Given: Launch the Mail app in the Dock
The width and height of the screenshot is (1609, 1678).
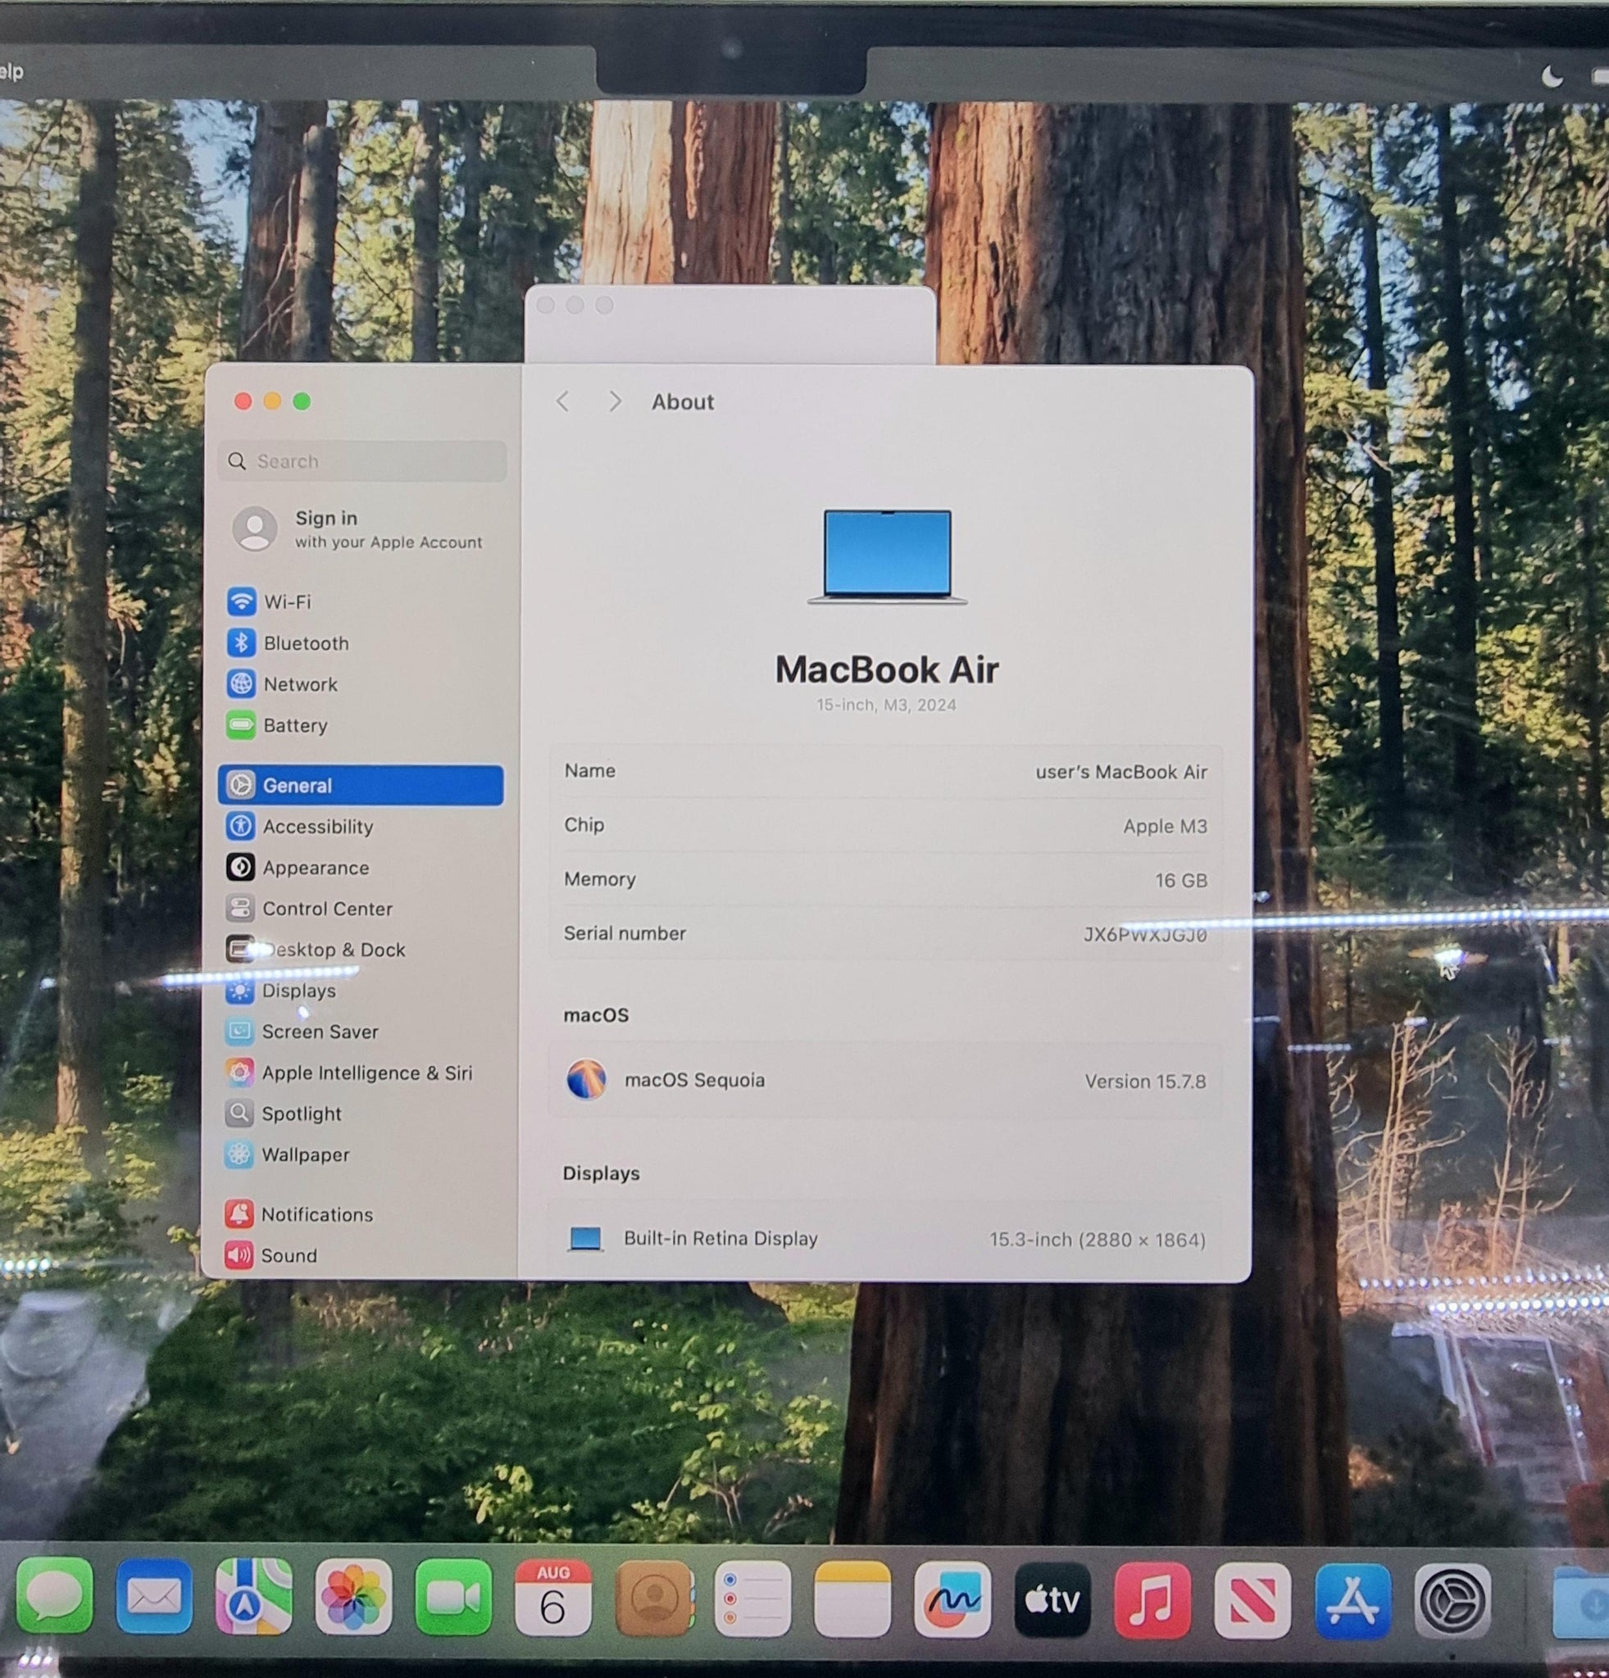Looking at the screenshot, I should 154,1596.
